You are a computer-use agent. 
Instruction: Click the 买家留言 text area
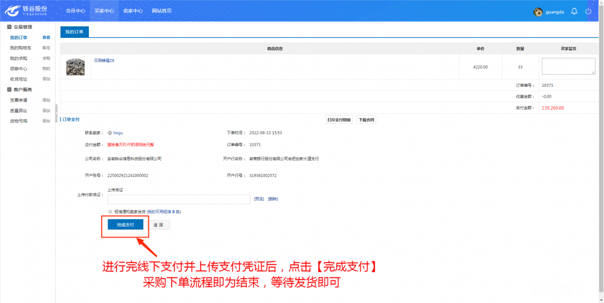coord(568,66)
